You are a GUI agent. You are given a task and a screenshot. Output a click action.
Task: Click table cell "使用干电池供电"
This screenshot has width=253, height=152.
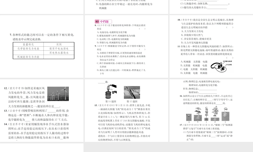click(x=59, y=48)
